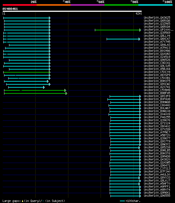Open hit UniRef100_B9H3T5
Viewport: 175px width, 203px height.
(157, 81)
